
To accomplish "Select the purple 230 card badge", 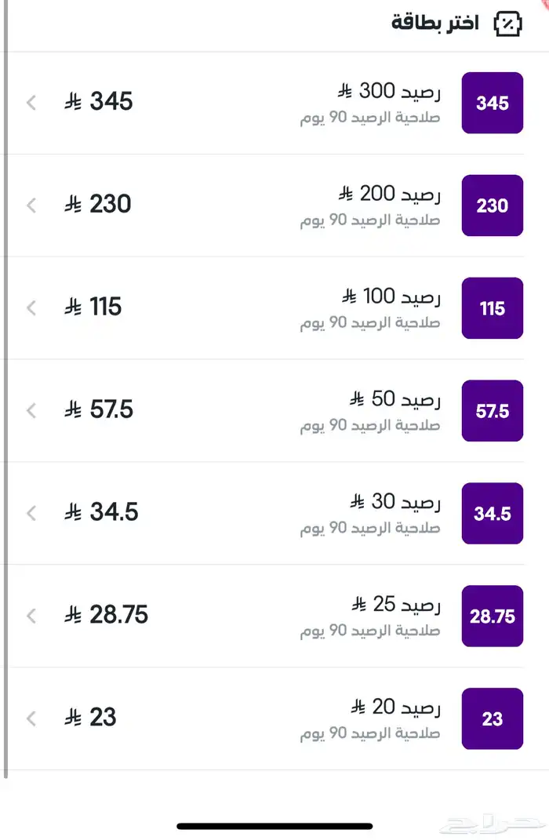I will coord(493,205).
